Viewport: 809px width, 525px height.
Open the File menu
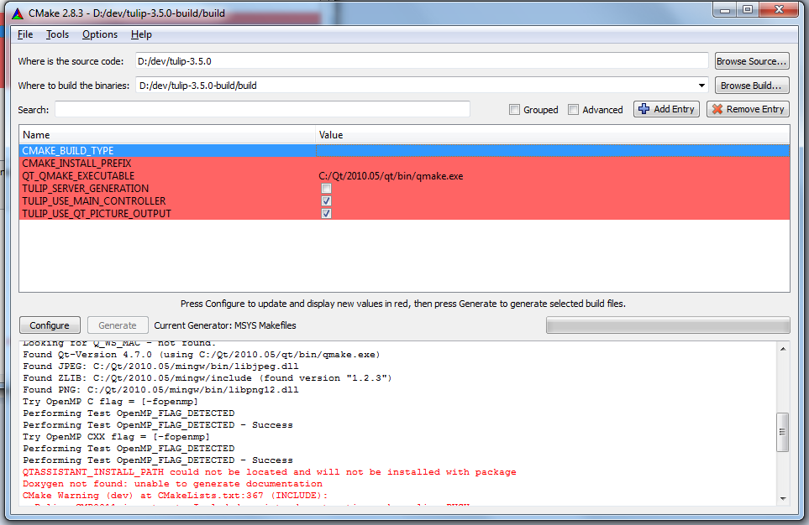point(25,34)
